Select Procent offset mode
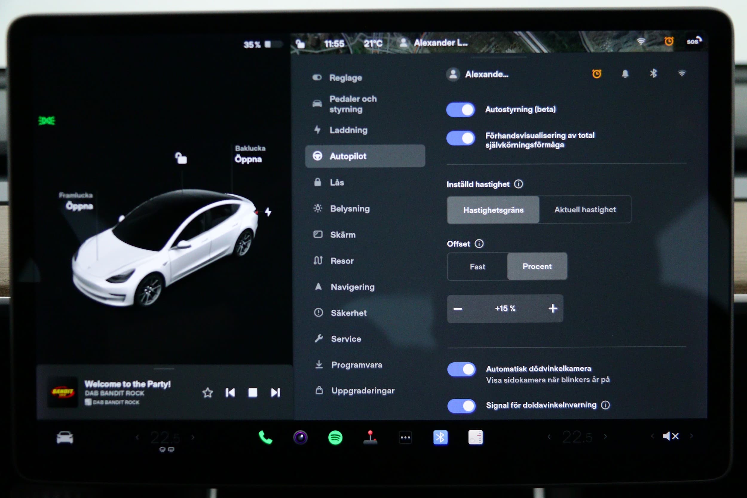Image resolution: width=747 pixels, height=498 pixels. click(x=537, y=266)
